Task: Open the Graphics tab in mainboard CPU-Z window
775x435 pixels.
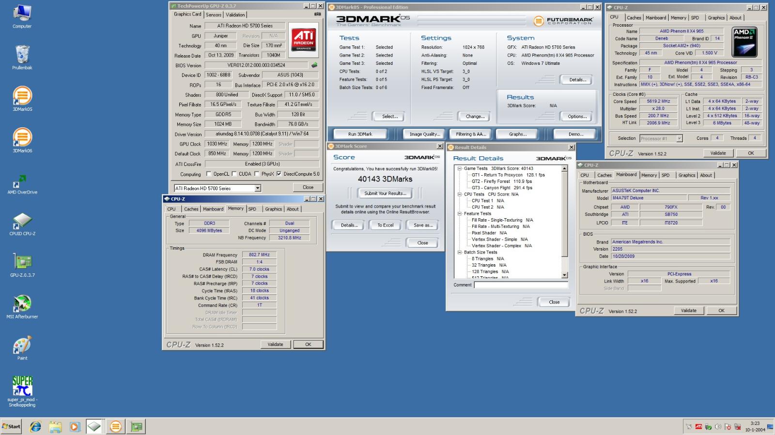Action: click(x=686, y=175)
